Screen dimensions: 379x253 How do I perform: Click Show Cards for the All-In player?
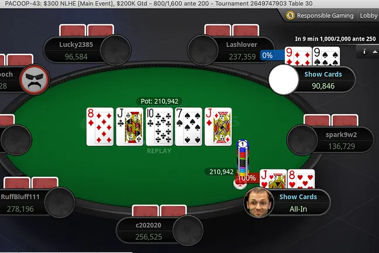click(x=298, y=197)
